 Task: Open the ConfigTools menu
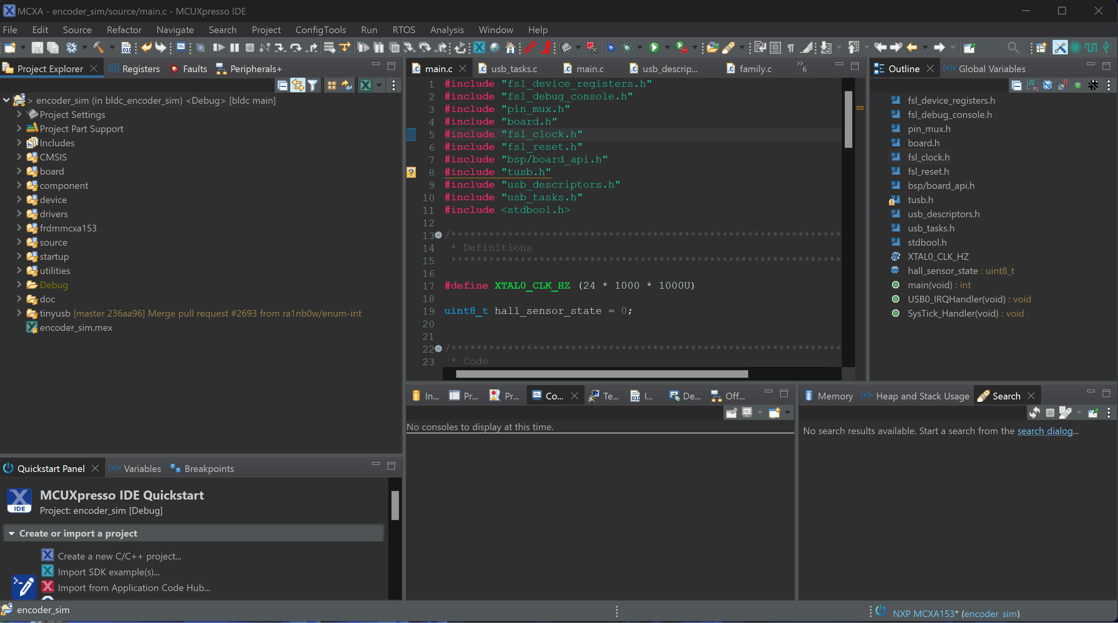coord(320,30)
